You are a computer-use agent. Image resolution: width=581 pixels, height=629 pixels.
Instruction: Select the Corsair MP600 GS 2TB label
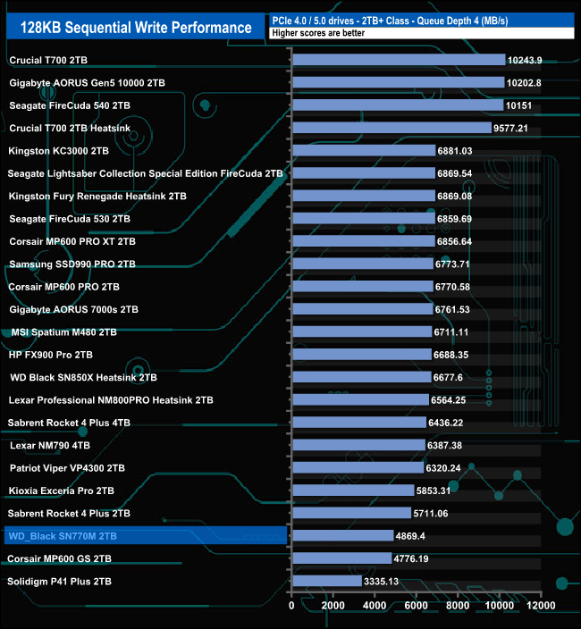(59, 558)
